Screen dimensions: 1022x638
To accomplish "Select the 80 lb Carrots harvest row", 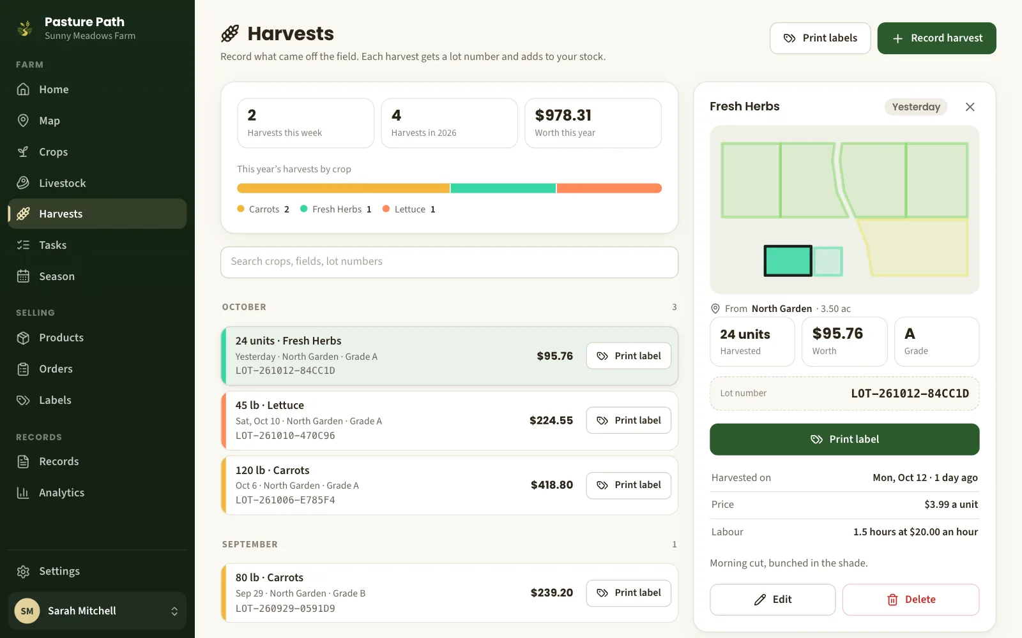I will coord(449,593).
